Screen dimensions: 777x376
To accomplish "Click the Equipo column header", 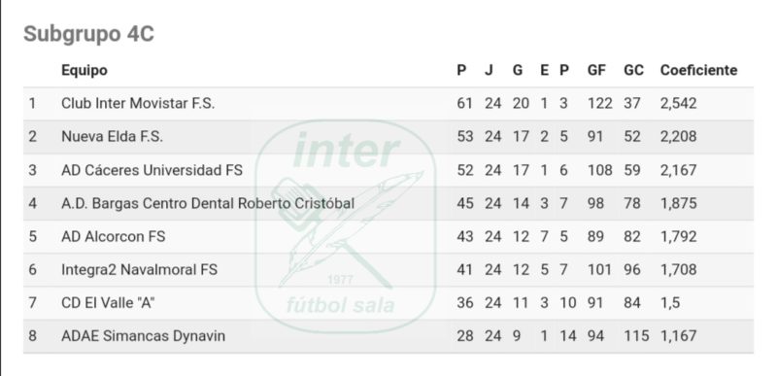I will (x=84, y=70).
